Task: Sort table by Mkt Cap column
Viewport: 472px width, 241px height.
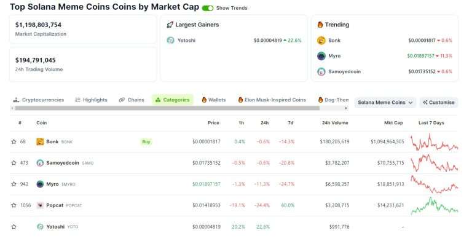Action: 393,123
